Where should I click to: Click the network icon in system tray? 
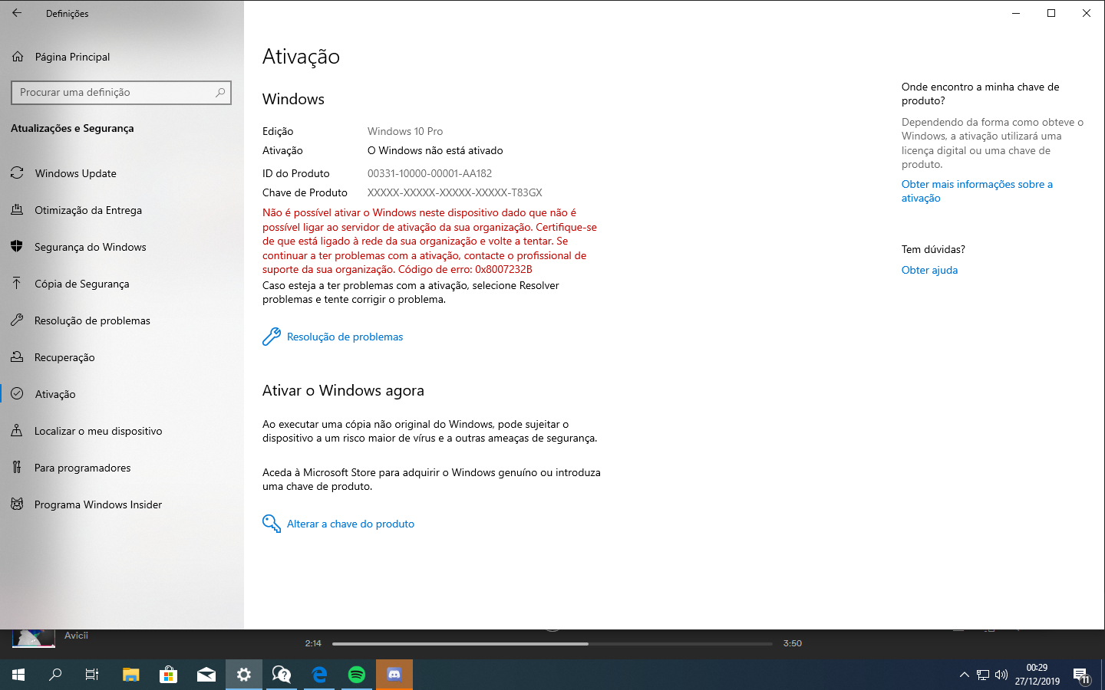(983, 675)
